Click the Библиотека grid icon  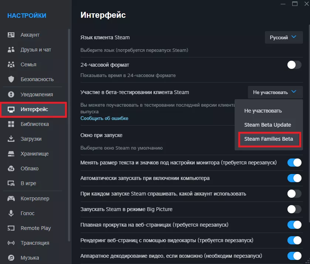[11, 124]
